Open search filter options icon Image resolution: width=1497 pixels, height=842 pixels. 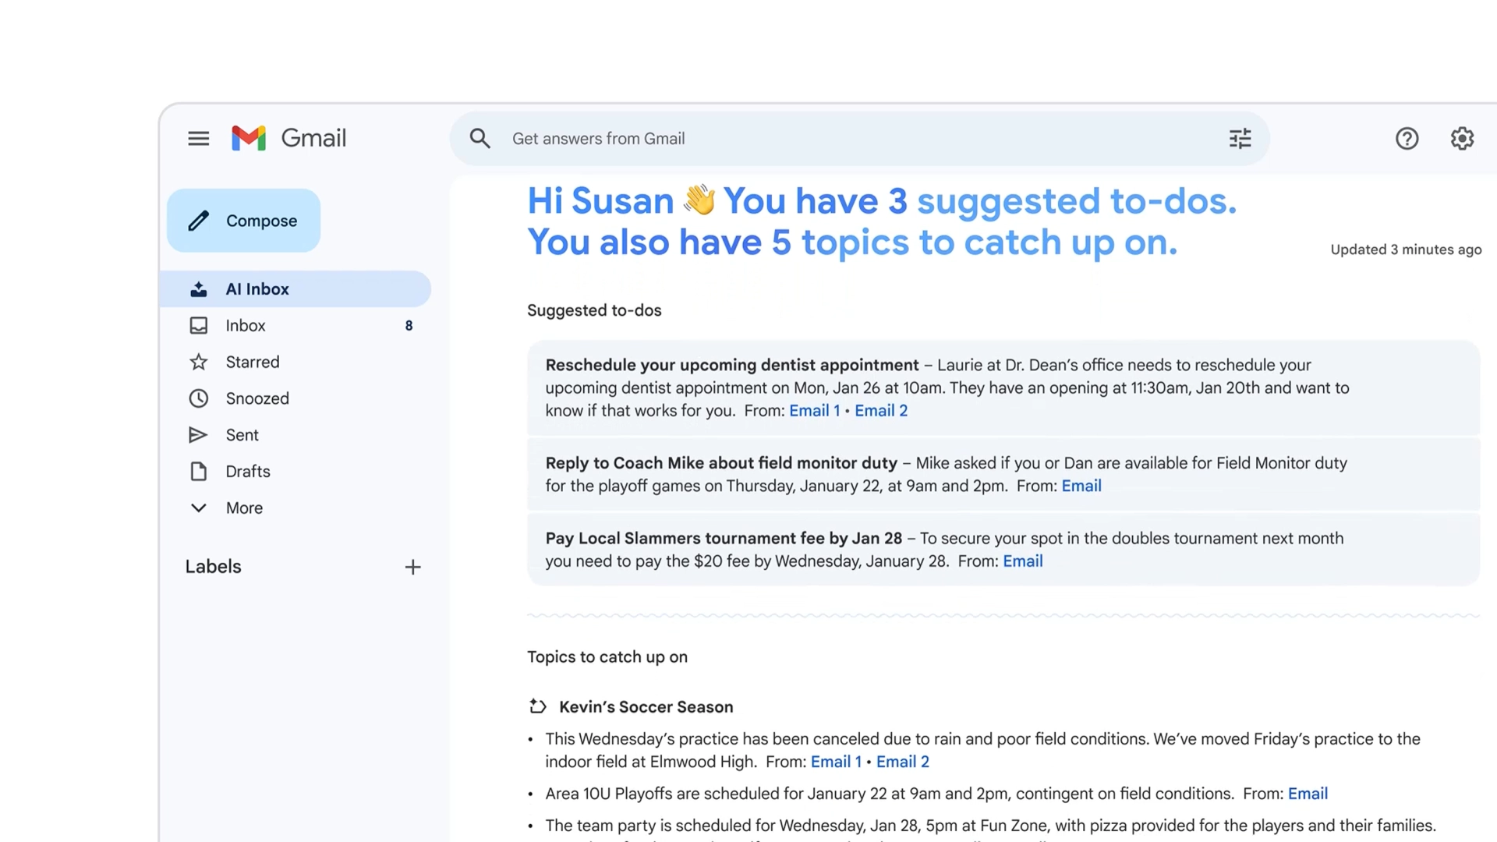tap(1240, 139)
